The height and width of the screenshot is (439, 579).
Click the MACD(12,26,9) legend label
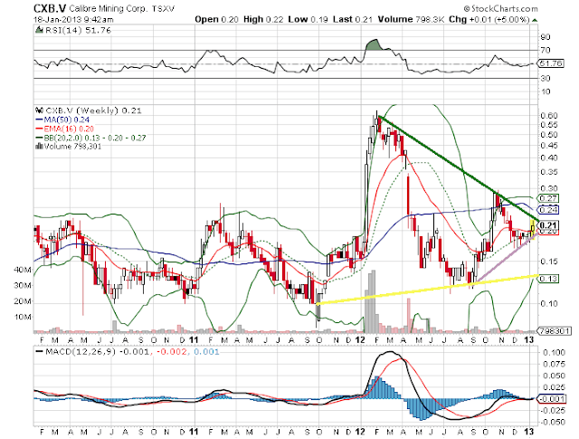pos(81,351)
